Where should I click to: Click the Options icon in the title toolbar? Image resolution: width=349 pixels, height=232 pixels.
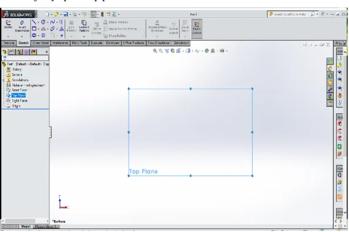click(x=114, y=14)
